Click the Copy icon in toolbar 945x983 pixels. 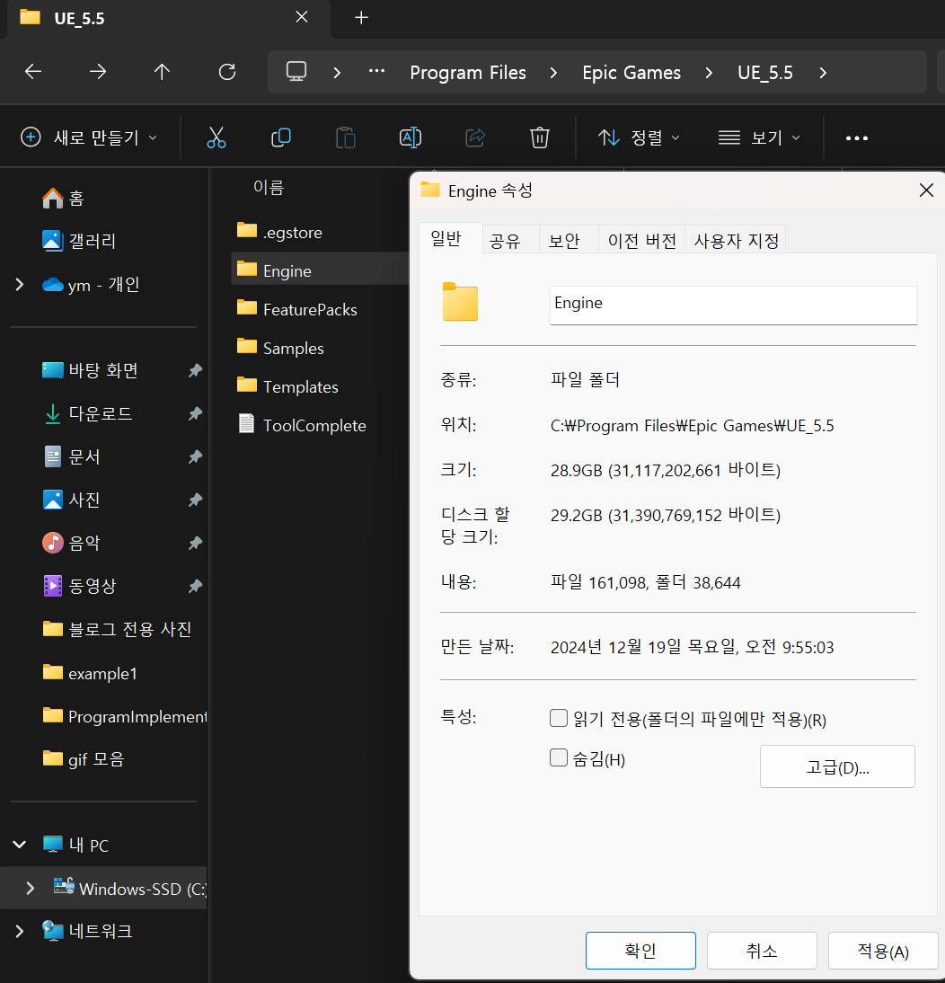point(281,137)
